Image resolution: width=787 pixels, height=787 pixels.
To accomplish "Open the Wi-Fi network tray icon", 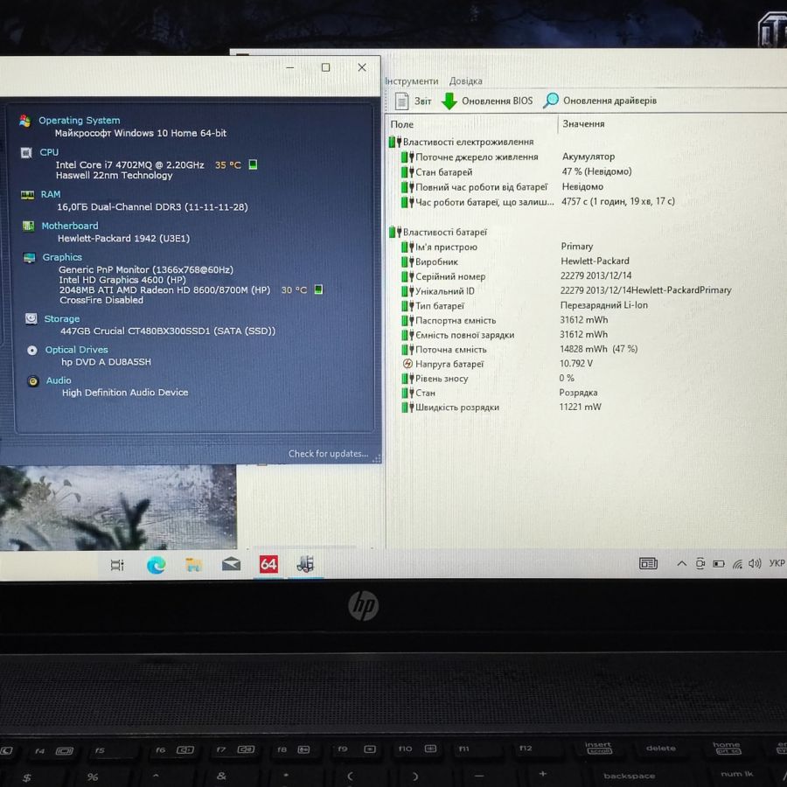I will coord(737,564).
